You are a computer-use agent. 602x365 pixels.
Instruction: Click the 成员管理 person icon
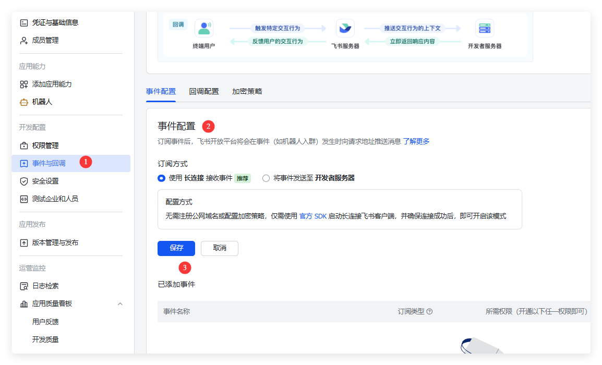point(23,40)
